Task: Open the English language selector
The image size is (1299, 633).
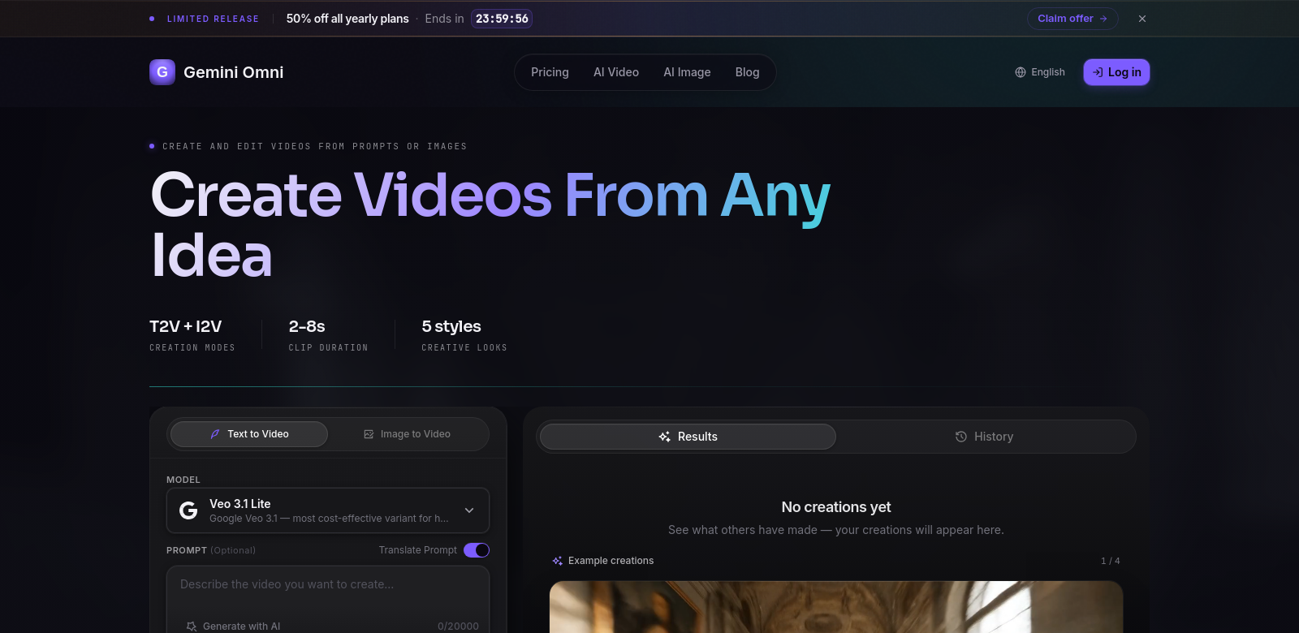Action: coord(1040,72)
